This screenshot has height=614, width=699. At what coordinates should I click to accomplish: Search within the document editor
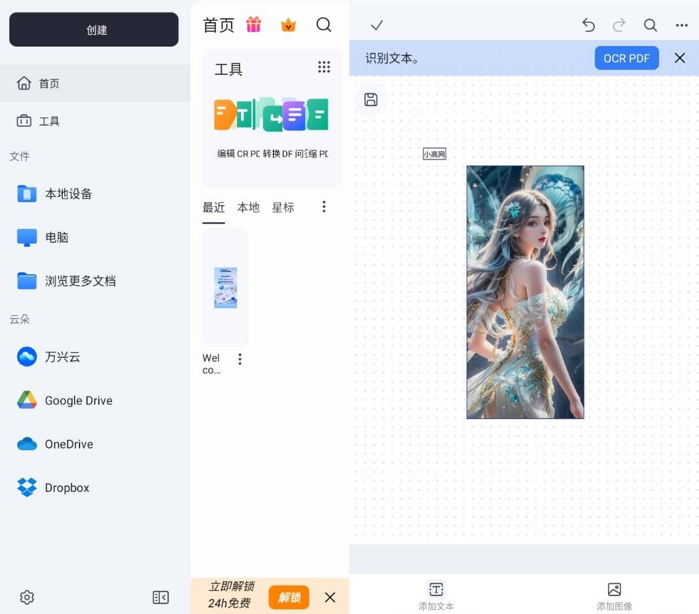(650, 25)
